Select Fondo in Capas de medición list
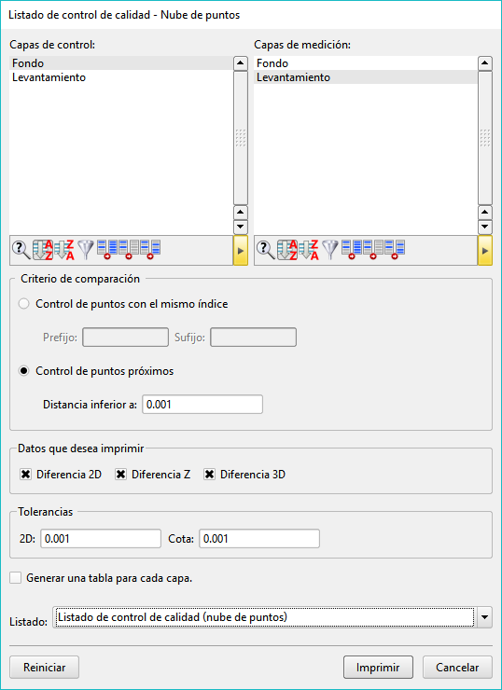 [366, 62]
